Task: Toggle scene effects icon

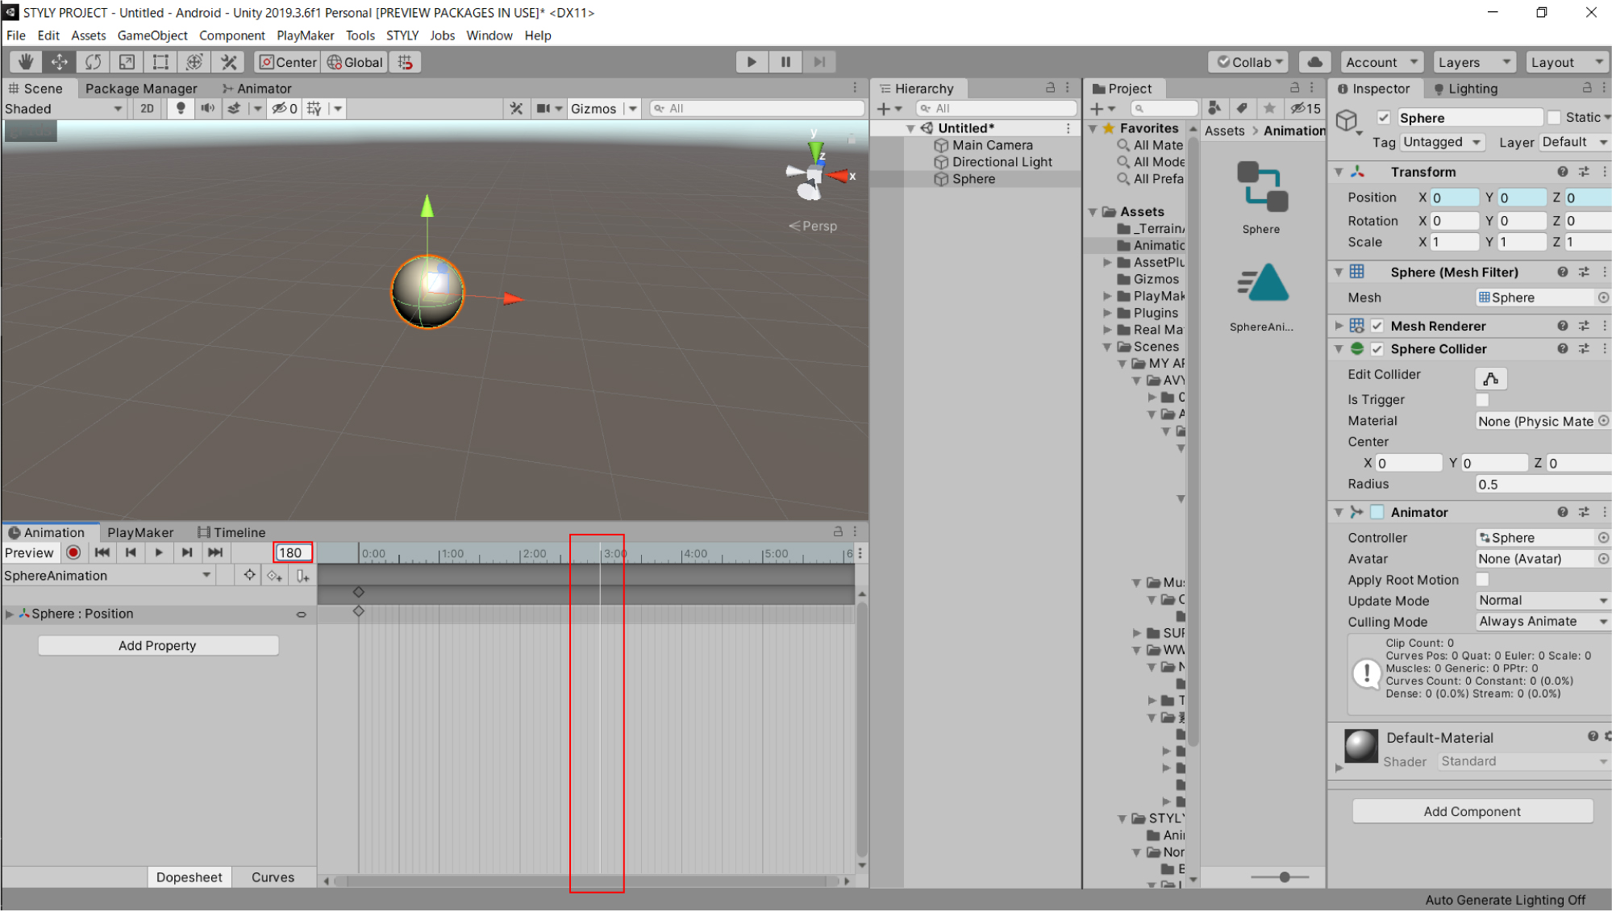Action: [234, 108]
